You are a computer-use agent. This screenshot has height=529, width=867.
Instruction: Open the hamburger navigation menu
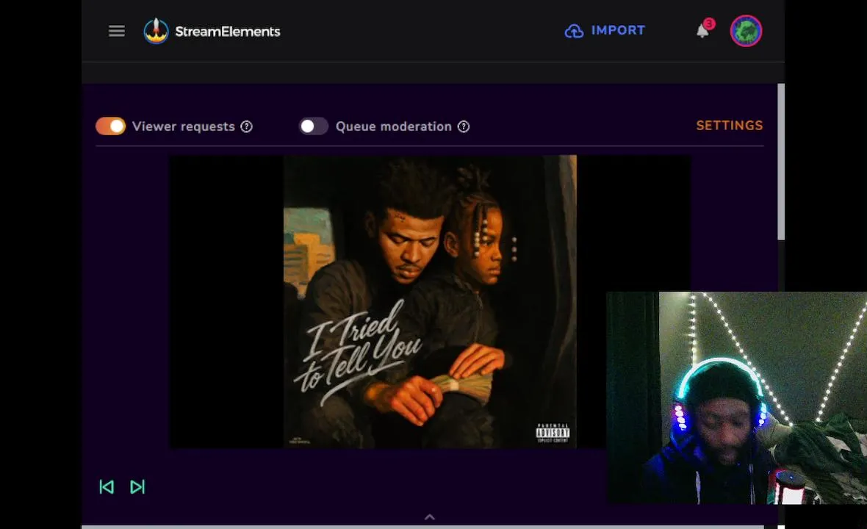click(116, 31)
